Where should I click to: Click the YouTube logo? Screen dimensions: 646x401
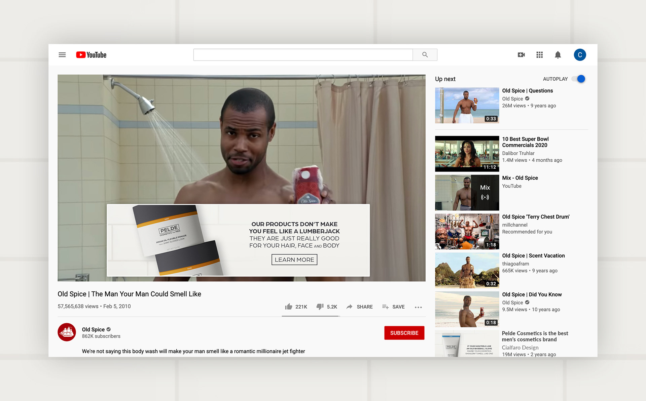pyautogui.click(x=91, y=55)
